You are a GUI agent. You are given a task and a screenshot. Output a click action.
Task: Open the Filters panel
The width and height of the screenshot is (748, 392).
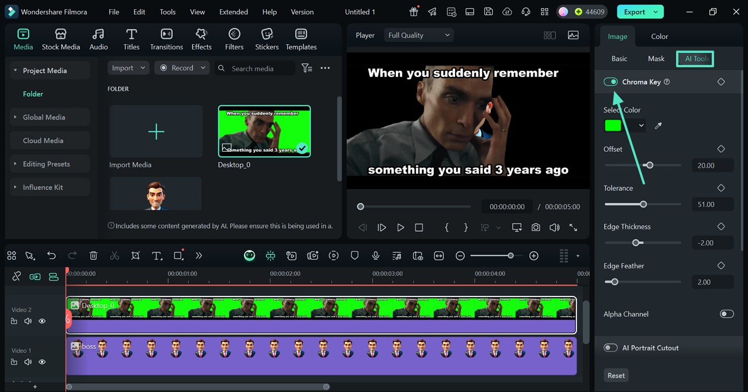[x=234, y=39]
